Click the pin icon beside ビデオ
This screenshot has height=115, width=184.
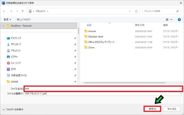pyautogui.click(x=75, y=69)
